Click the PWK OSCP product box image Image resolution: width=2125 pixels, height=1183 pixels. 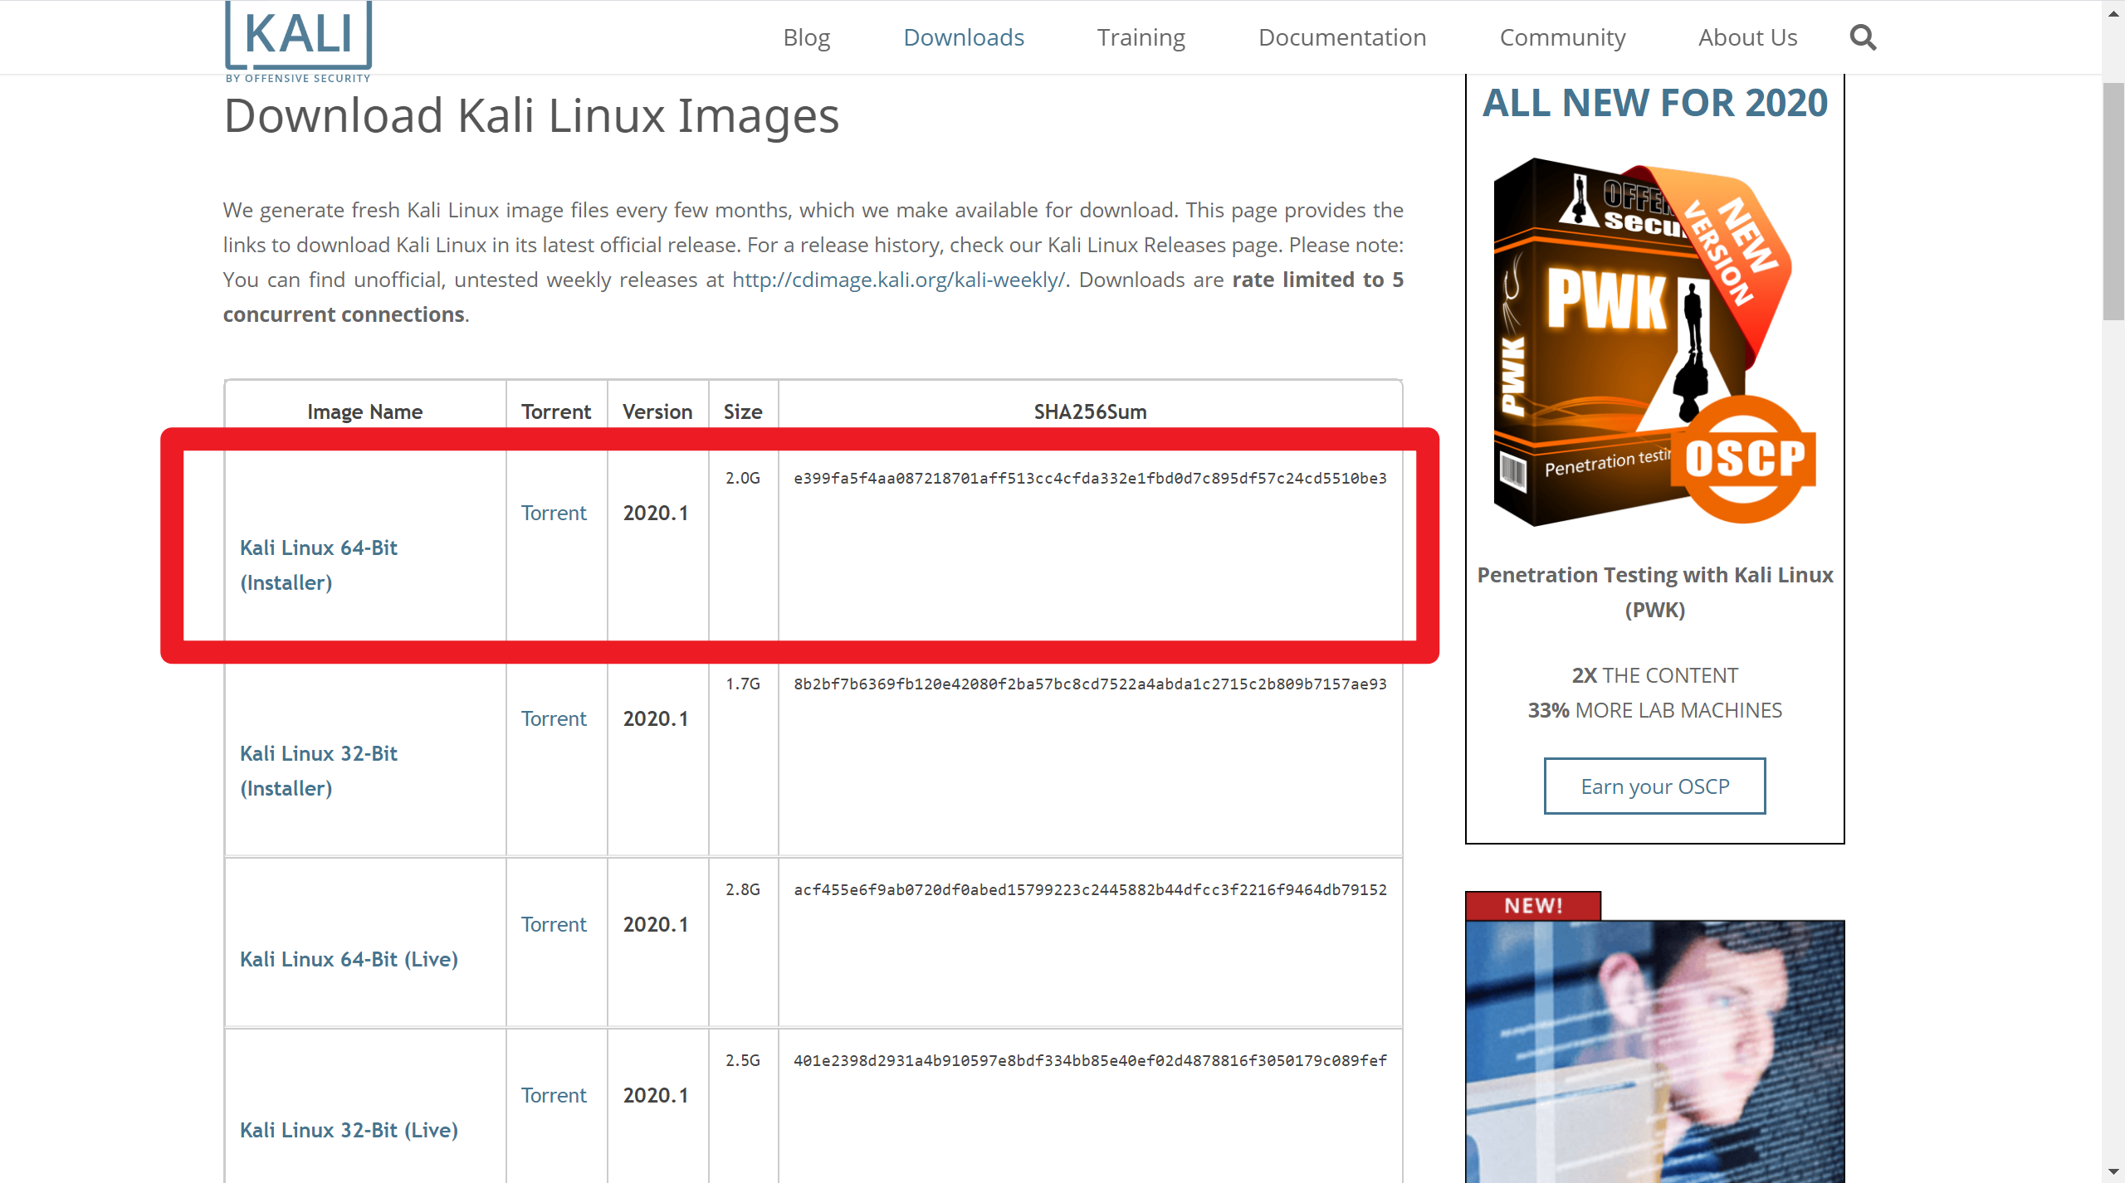tap(1654, 342)
